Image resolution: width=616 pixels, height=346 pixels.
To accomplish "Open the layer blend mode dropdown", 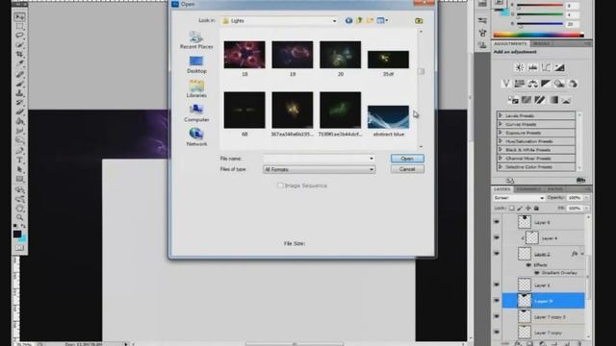I will pos(519,198).
